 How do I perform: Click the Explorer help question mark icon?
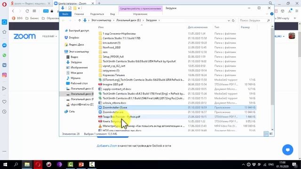click(272, 14)
